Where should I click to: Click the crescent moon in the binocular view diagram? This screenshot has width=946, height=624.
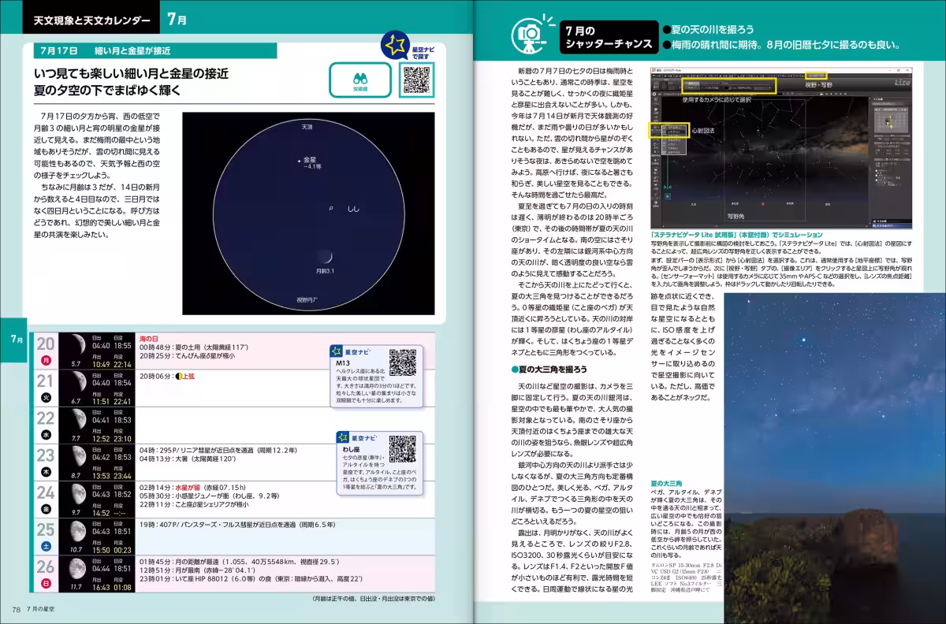[325, 257]
